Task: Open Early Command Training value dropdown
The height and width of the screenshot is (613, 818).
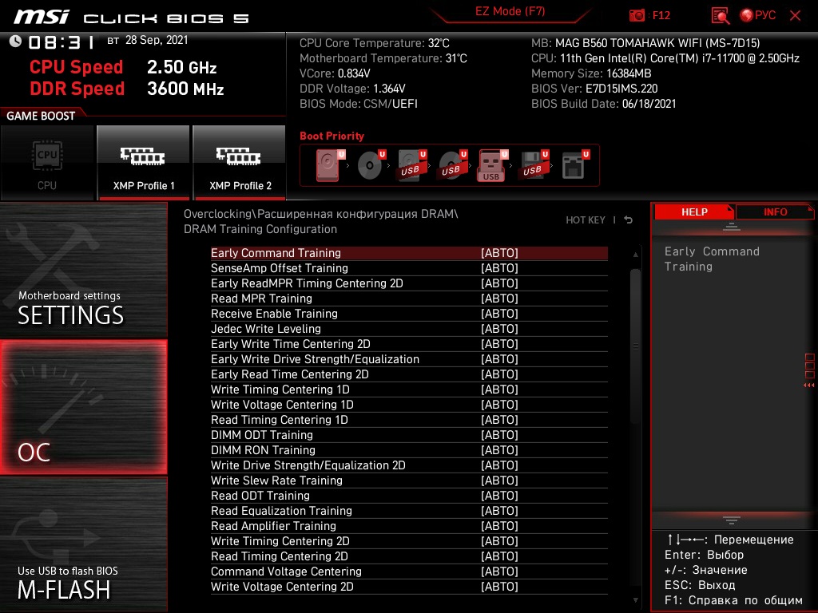Action: 499,253
